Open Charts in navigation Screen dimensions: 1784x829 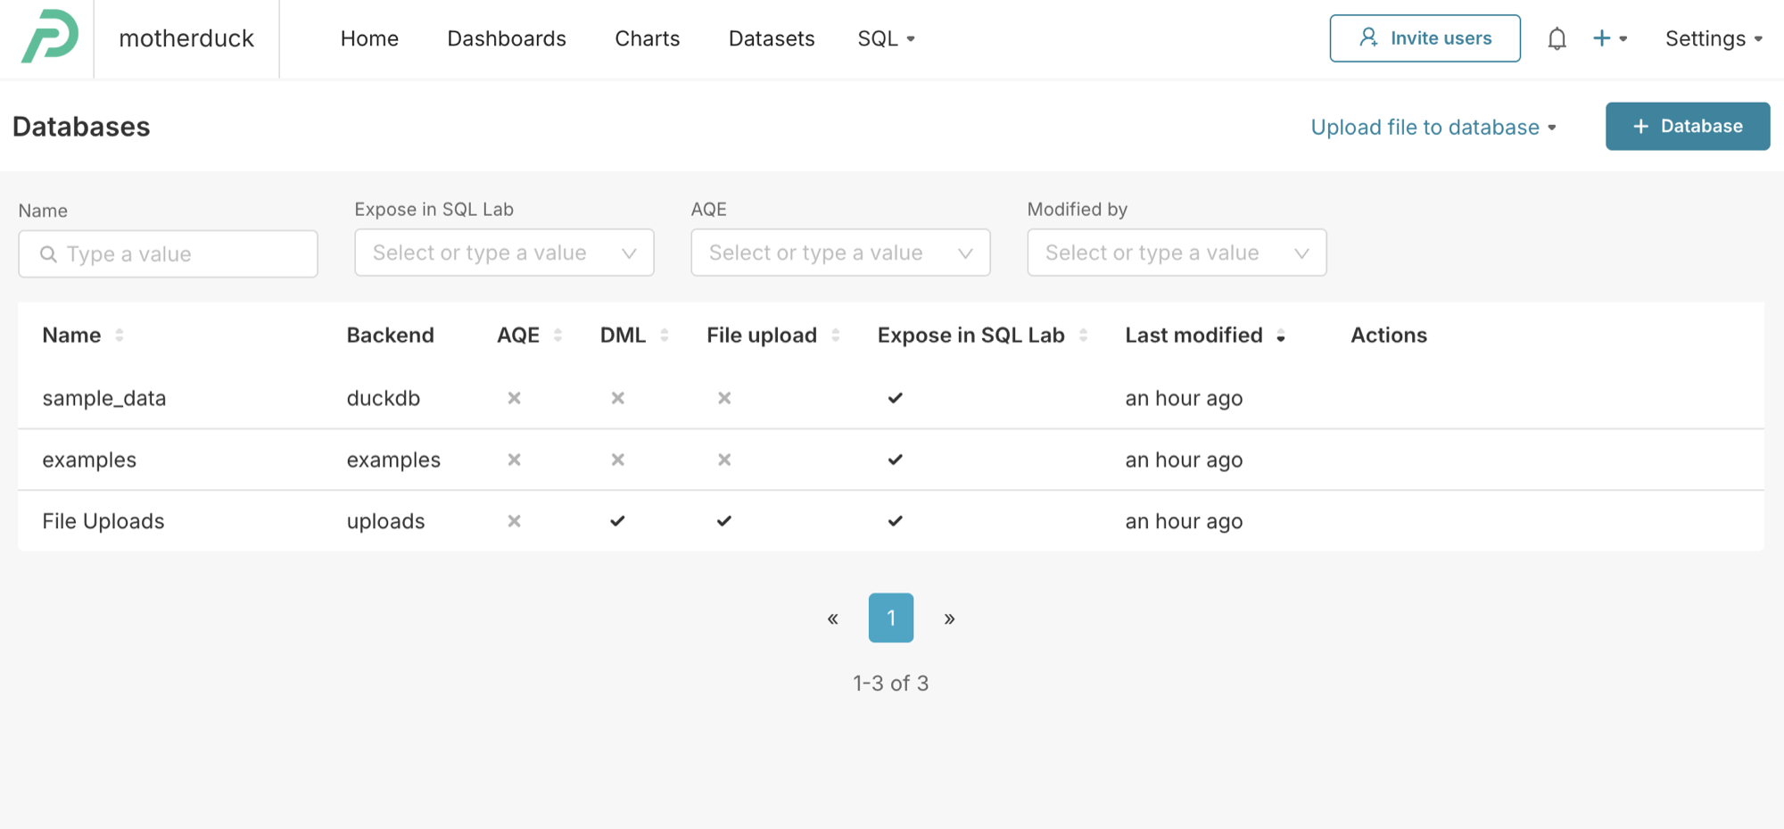pos(648,38)
